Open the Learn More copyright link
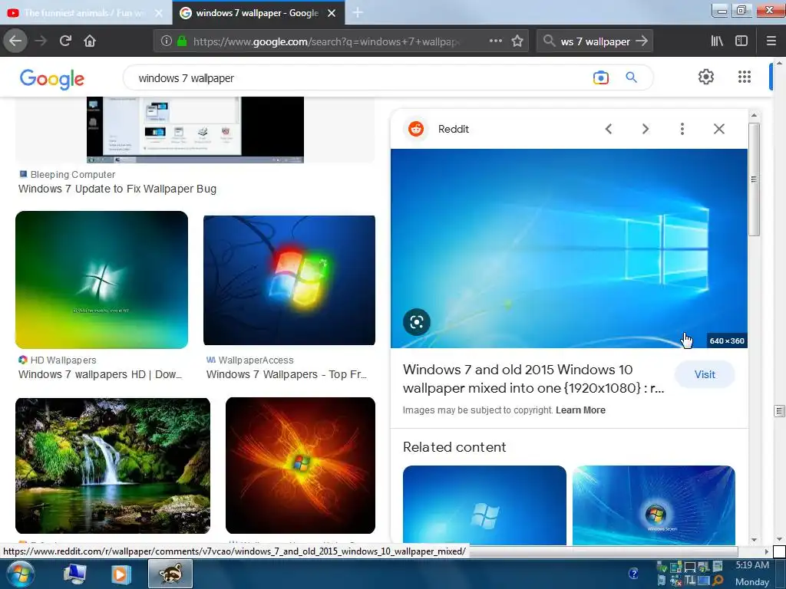The width and height of the screenshot is (786, 589). pyautogui.click(x=580, y=410)
